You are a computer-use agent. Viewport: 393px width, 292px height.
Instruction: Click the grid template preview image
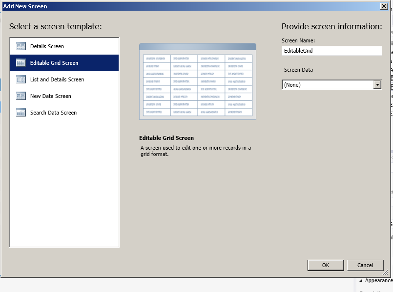(x=198, y=81)
